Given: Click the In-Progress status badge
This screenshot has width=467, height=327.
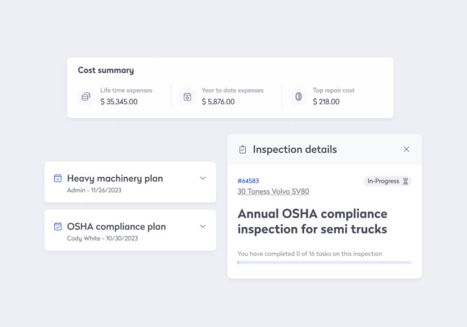Looking at the screenshot, I should tap(383, 181).
